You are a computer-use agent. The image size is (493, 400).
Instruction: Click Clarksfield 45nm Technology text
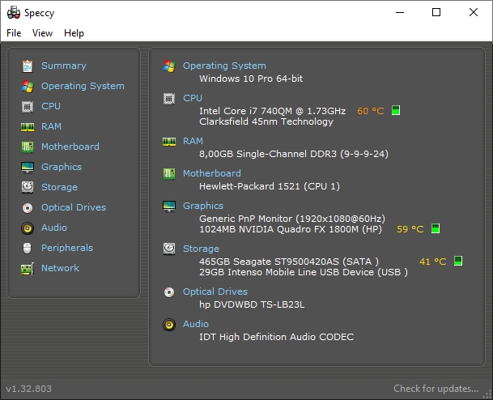tap(266, 121)
